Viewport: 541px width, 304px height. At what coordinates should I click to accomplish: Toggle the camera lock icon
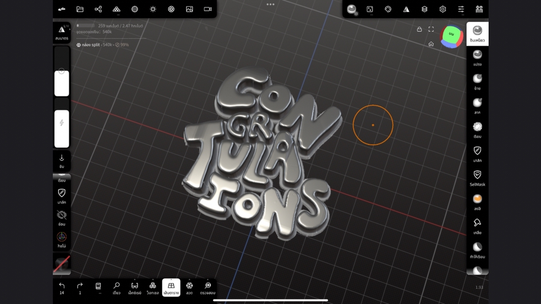tap(419, 29)
